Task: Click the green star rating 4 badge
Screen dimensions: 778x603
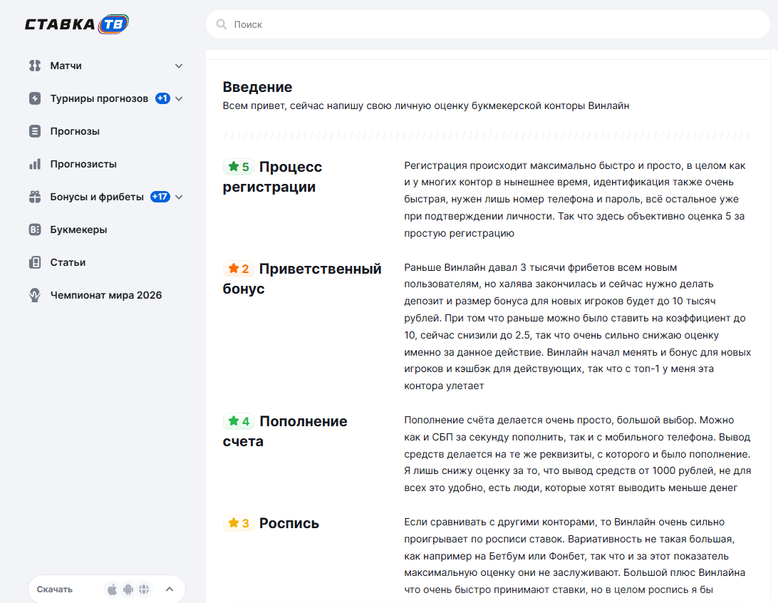Action: (239, 421)
